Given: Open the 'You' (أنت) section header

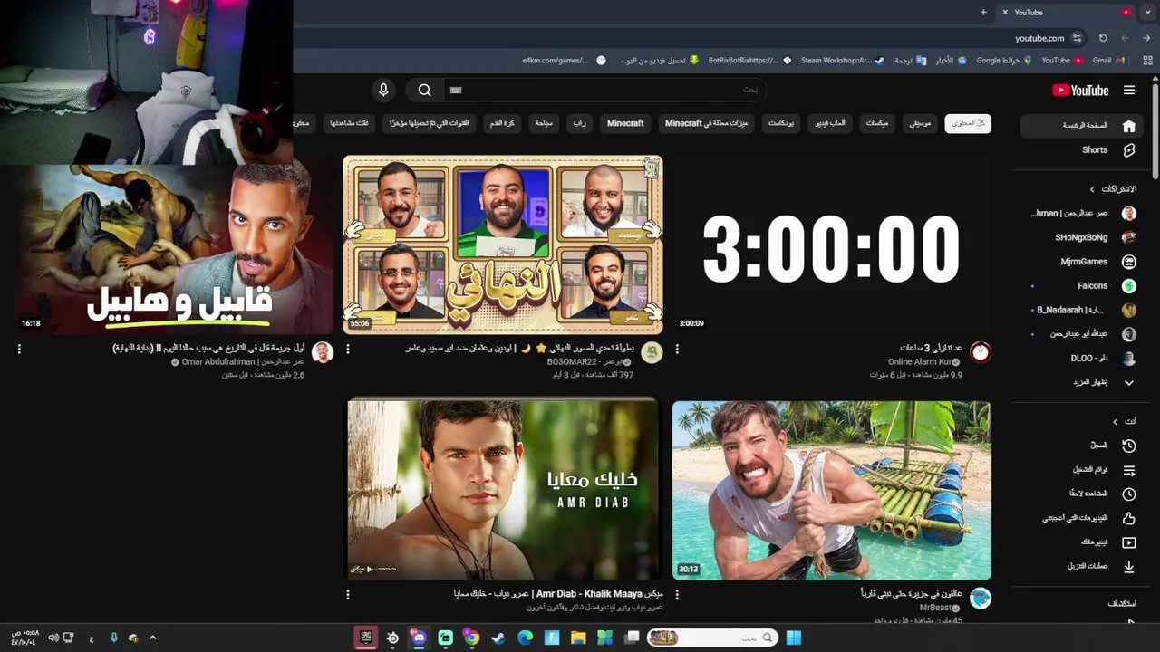Looking at the screenshot, I should pos(1125,421).
